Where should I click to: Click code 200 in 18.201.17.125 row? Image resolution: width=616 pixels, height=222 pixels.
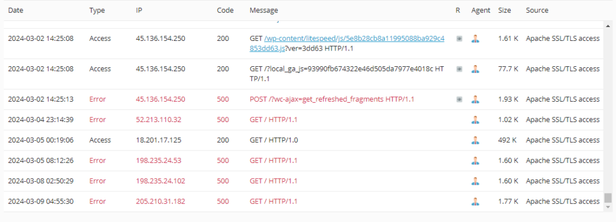[223, 140]
